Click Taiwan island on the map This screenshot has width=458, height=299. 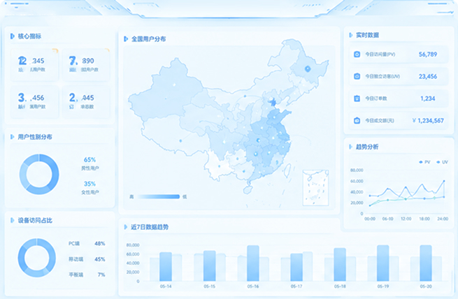287,170
